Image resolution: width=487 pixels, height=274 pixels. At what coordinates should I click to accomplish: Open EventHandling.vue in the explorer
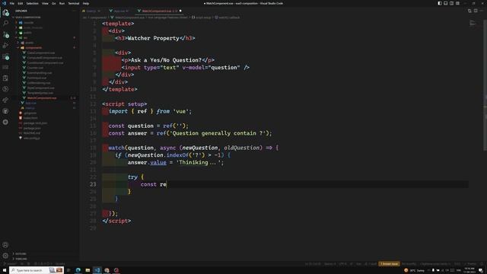tap(40, 73)
